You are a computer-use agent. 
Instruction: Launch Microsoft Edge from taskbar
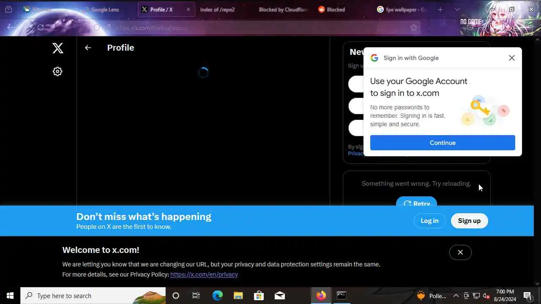click(x=217, y=296)
